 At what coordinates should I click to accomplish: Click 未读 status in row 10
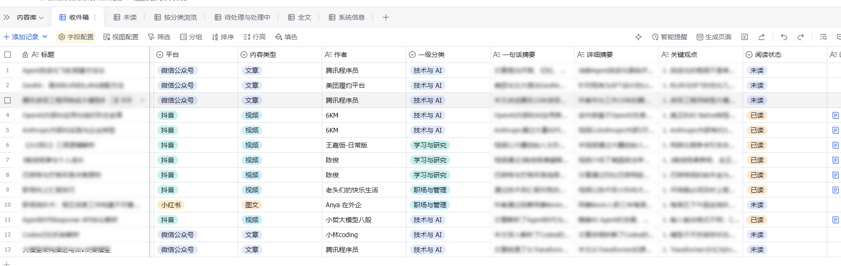[x=757, y=205]
